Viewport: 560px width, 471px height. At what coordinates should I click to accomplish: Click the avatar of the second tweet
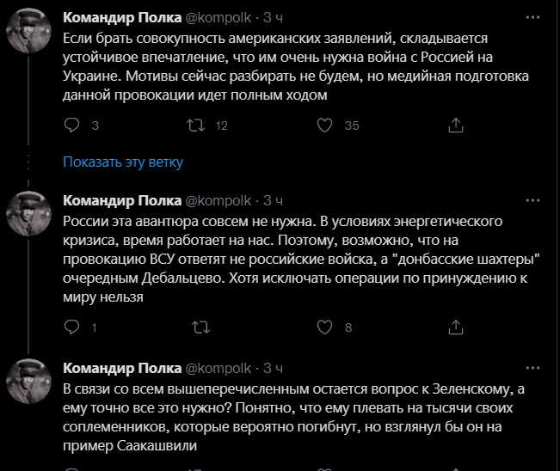click(x=28, y=213)
